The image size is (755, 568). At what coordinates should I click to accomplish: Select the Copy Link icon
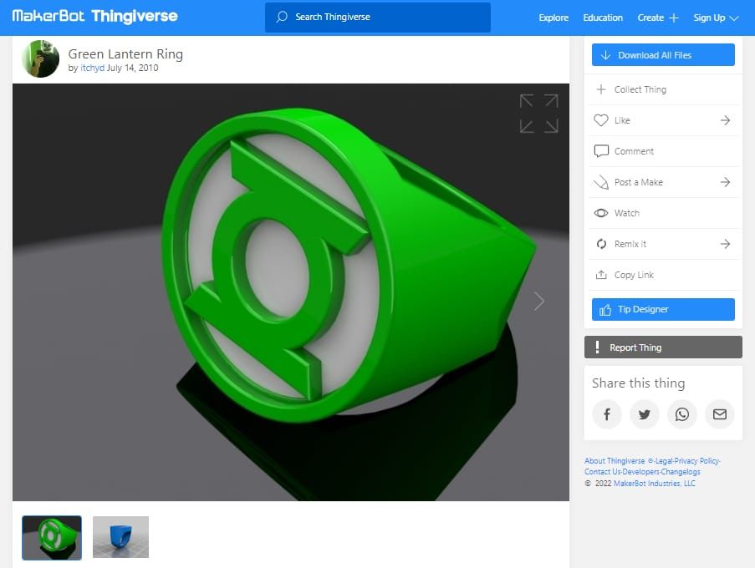tap(601, 275)
